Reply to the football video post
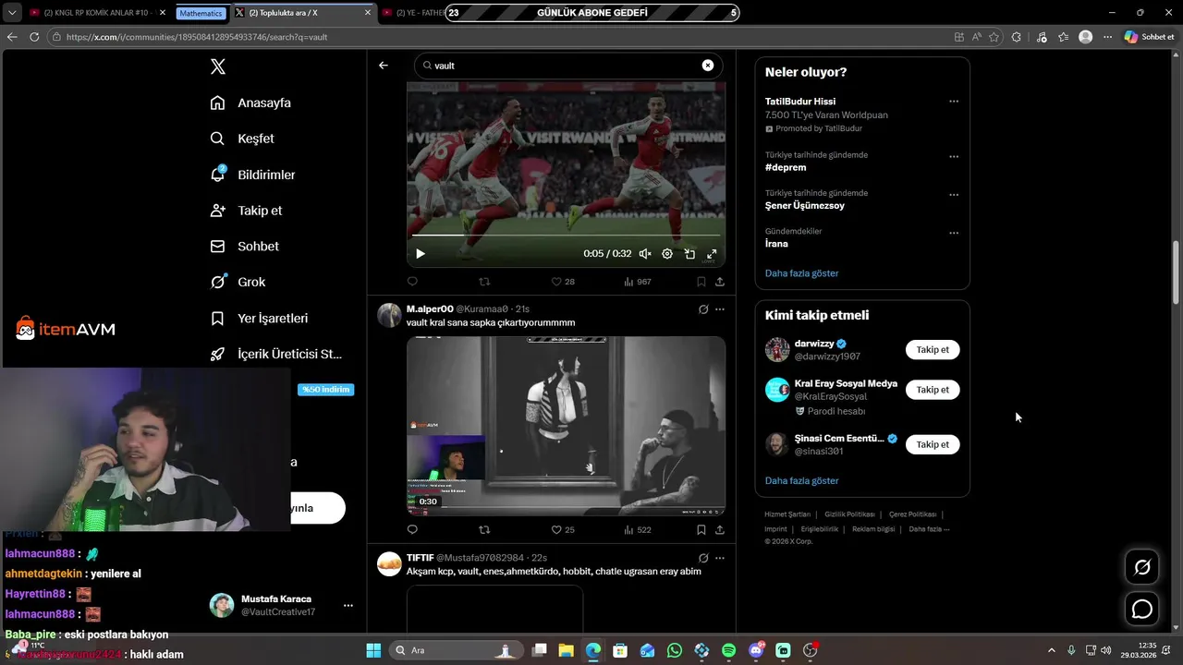The width and height of the screenshot is (1183, 665). point(412,282)
